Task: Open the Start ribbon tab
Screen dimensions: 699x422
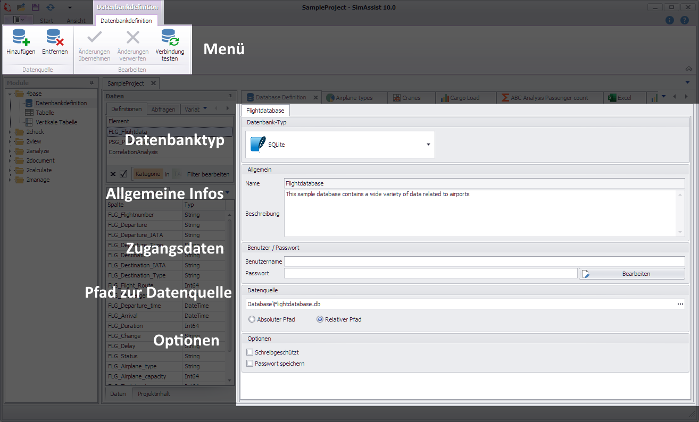Action: tap(46, 21)
